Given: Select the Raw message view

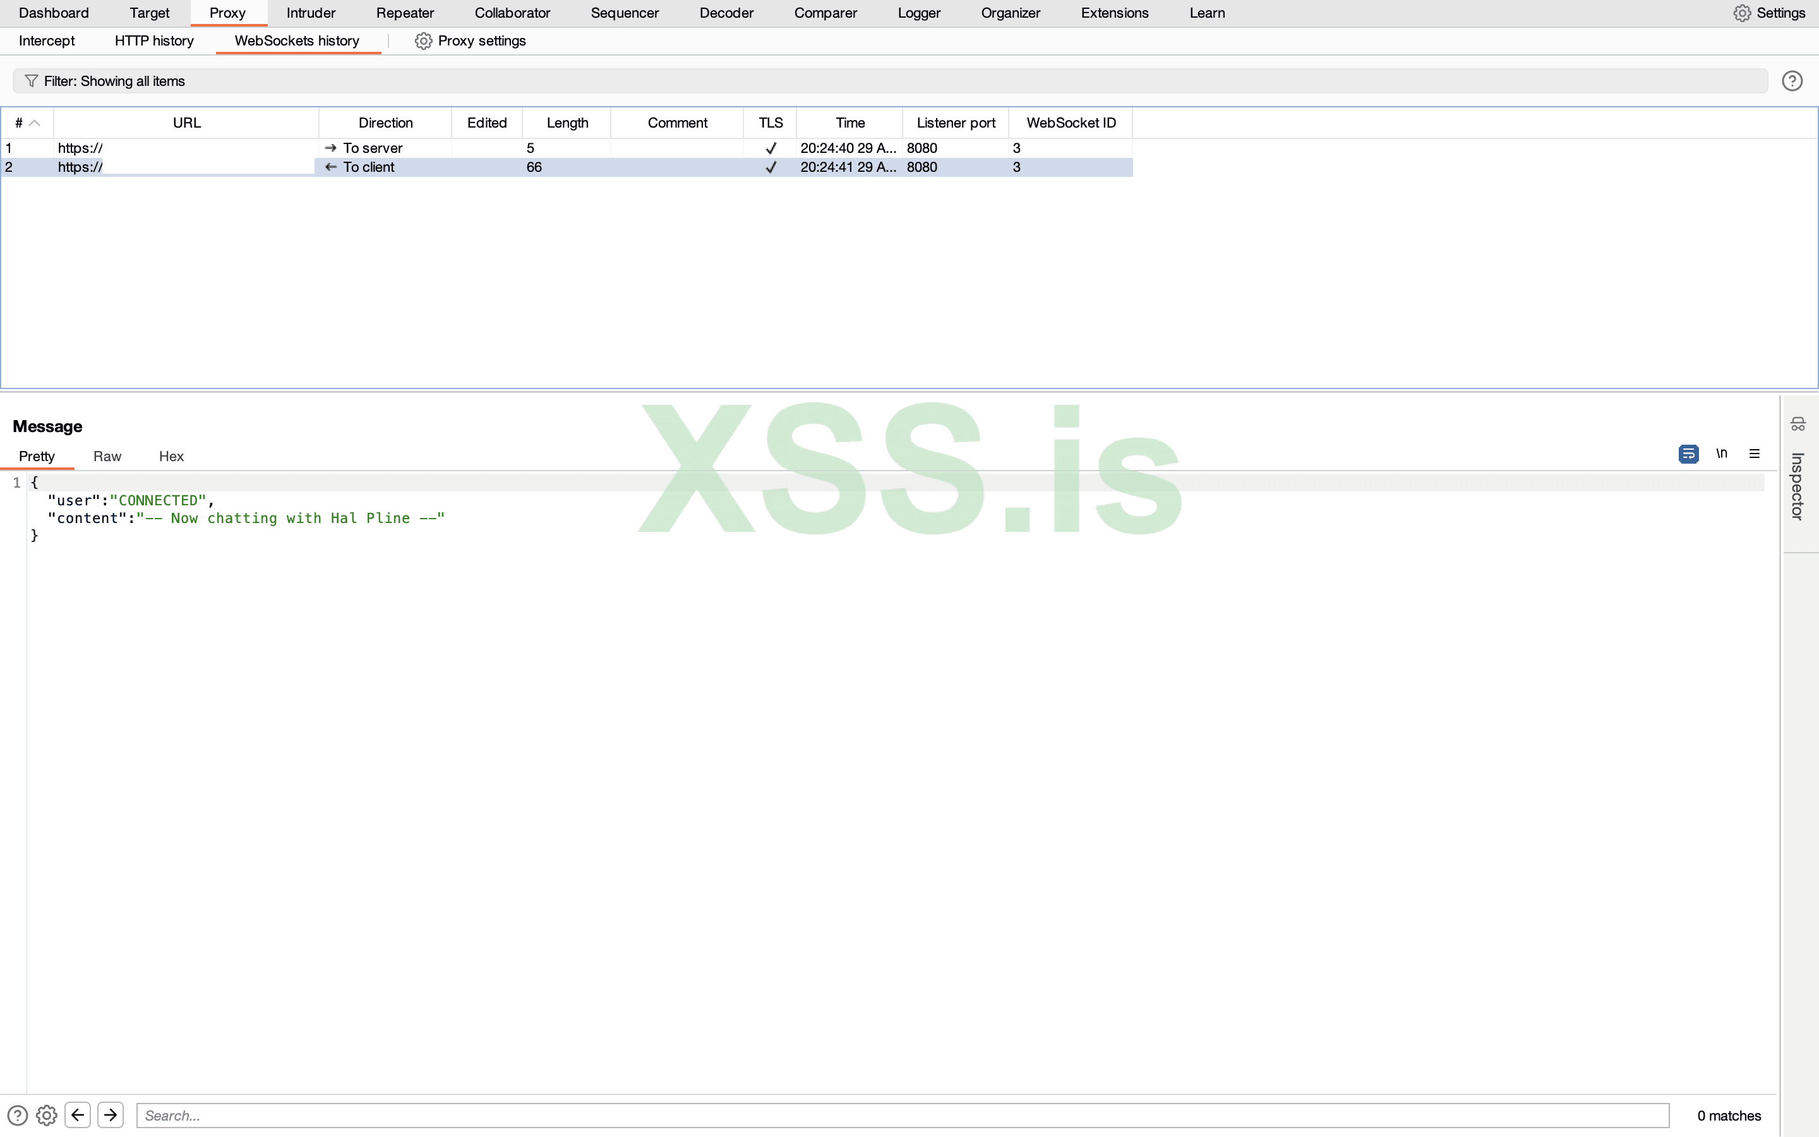Looking at the screenshot, I should (x=107, y=455).
